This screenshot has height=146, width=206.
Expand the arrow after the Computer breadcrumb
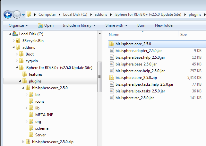[59, 14]
